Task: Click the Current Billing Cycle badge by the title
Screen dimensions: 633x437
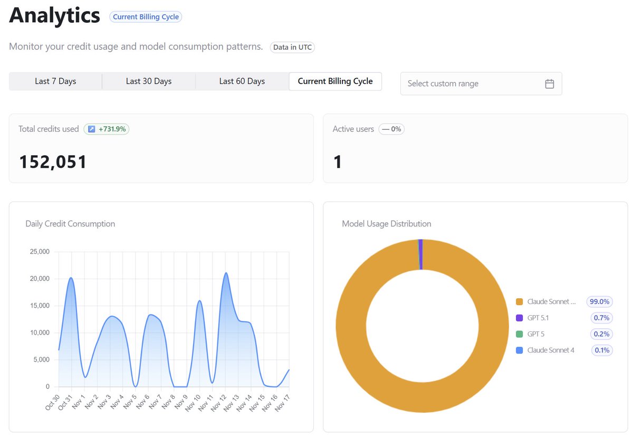Action: (x=146, y=17)
